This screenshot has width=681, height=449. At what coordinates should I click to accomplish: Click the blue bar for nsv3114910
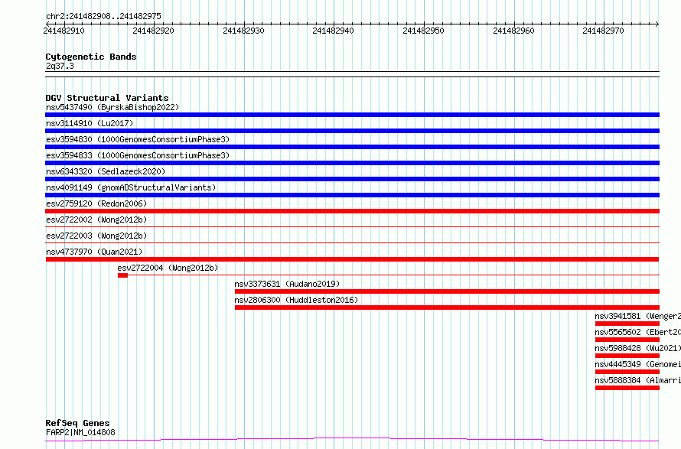click(x=352, y=131)
